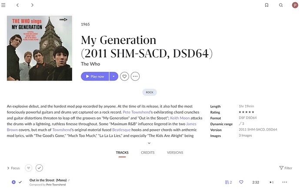The width and height of the screenshot is (300, 189).
Task: Favorite the album with the heart button
Action: coord(124,76)
